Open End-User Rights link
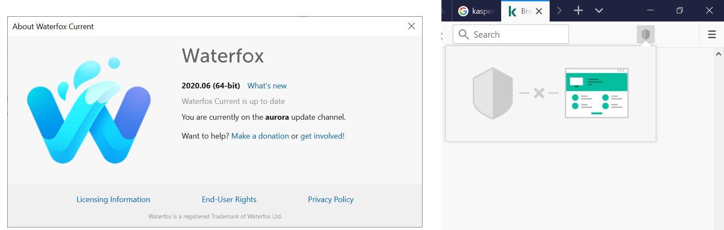This screenshot has width=724, height=230. coord(229,200)
